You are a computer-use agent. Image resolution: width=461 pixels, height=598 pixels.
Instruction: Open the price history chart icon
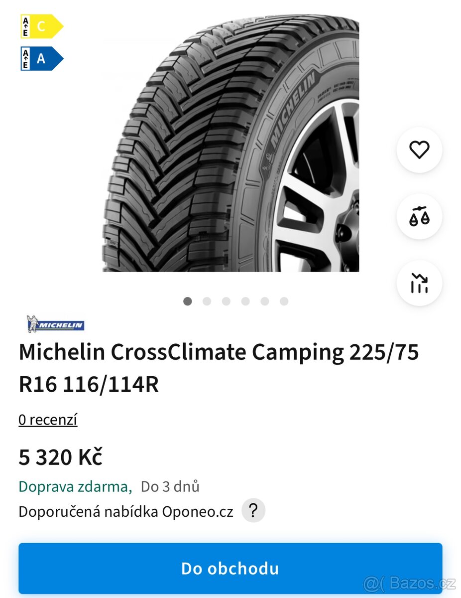point(419,283)
